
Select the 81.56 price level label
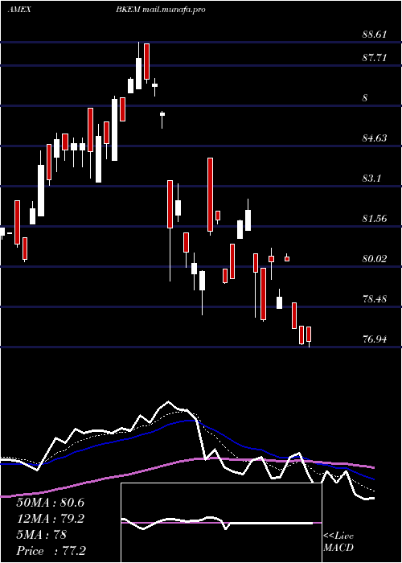[375, 218]
